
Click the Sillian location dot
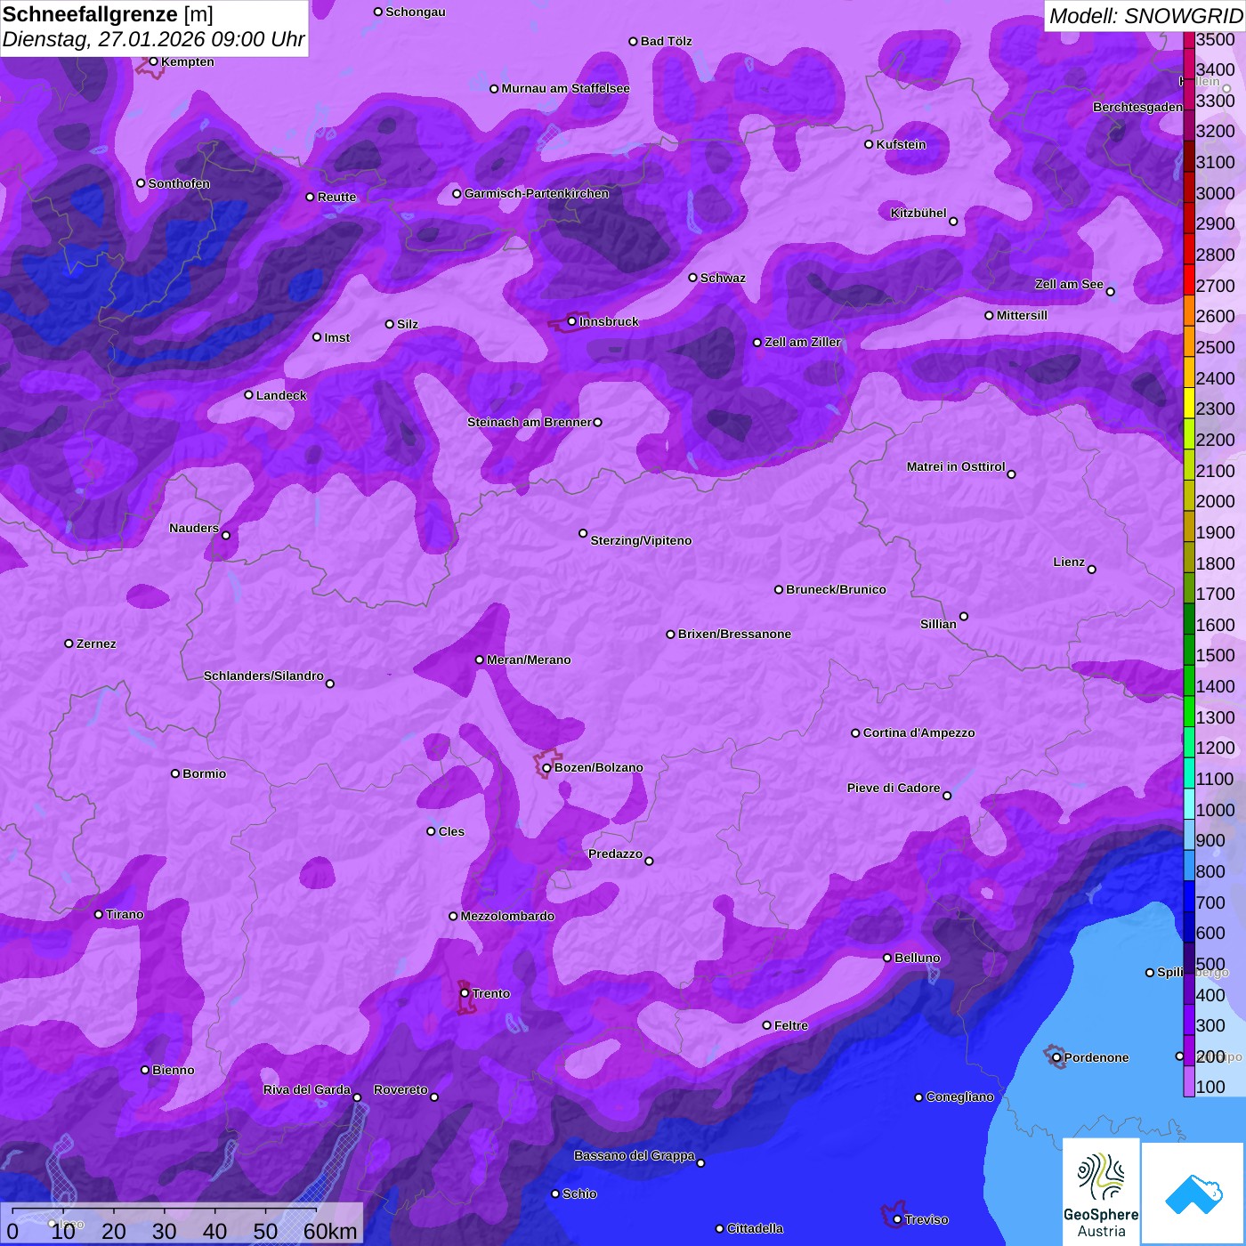click(964, 616)
